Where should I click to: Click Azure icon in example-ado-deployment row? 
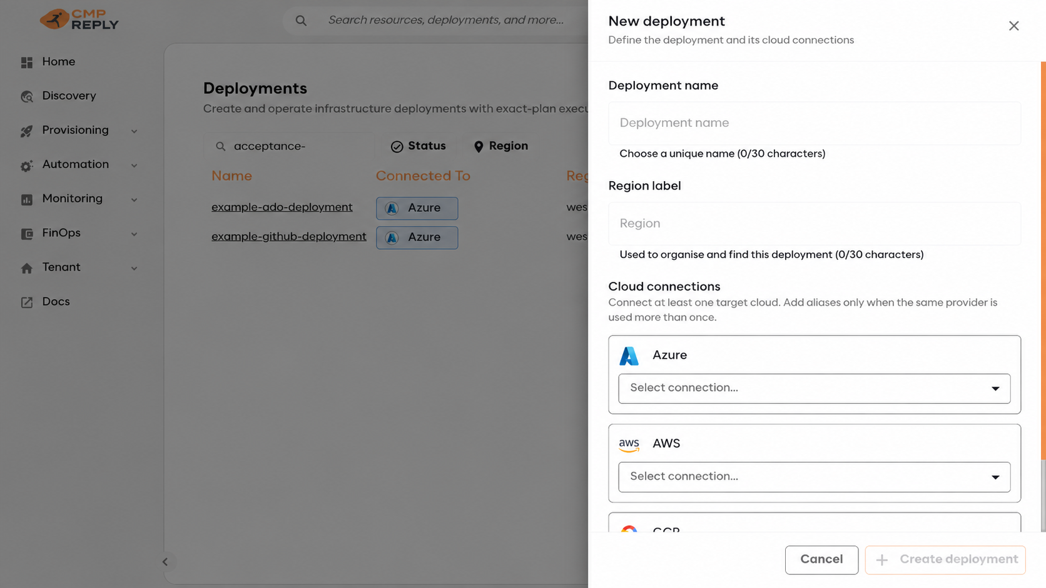392,208
